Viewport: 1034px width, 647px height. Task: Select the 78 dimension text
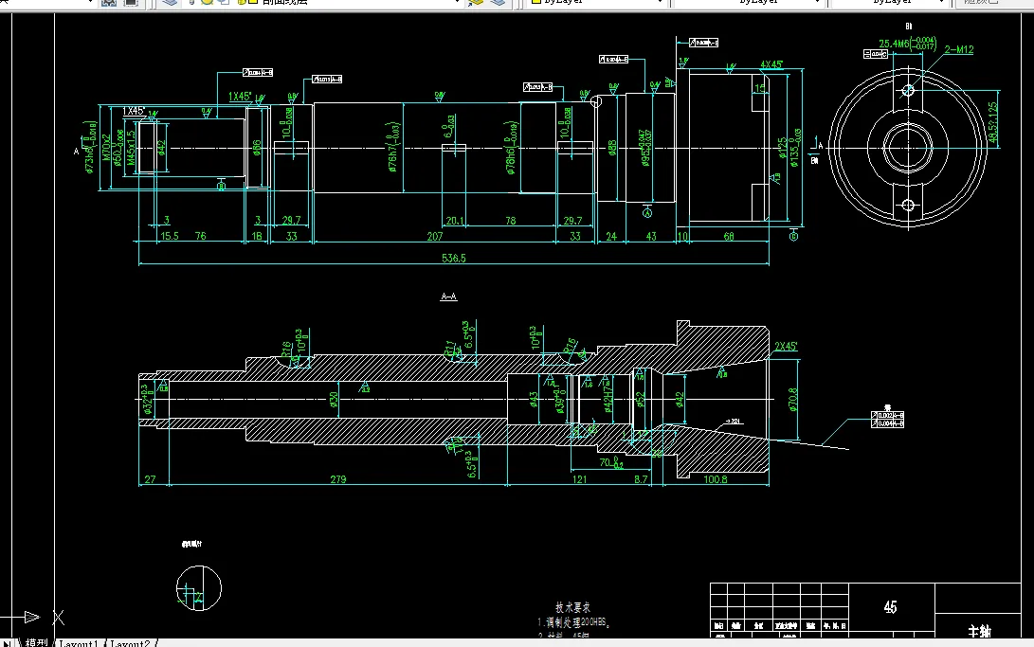(x=511, y=221)
